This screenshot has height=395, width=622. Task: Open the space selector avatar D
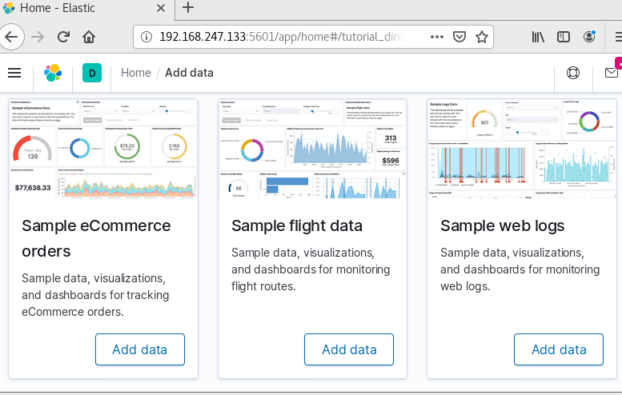pyautogui.click(x=92, y=73)
